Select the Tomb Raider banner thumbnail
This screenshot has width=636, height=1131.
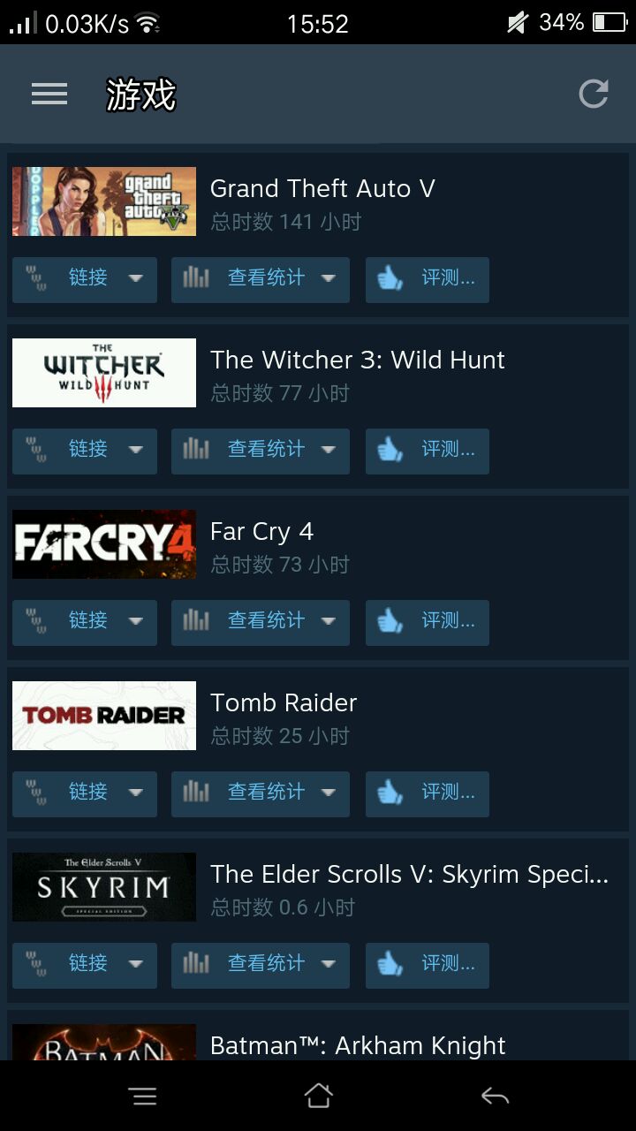(x=104, y=716)
